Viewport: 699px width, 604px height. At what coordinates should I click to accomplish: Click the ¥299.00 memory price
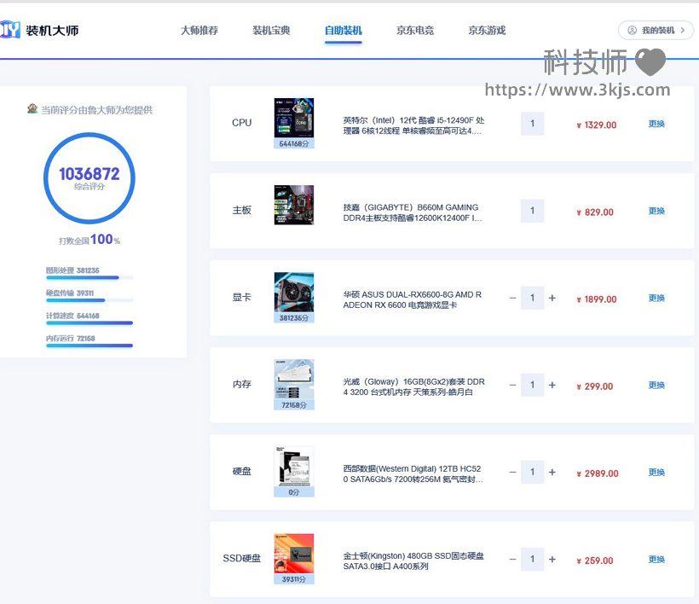point(595,386)
